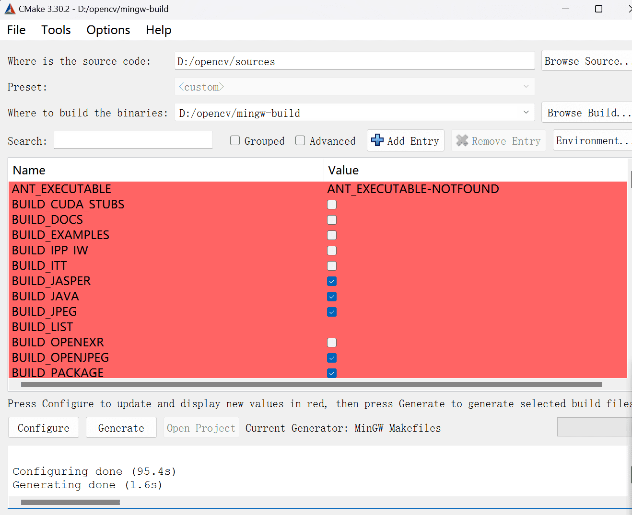Disable the BUILD_JAVA checkbox
The image size is (632, 515).
point(332,297)
